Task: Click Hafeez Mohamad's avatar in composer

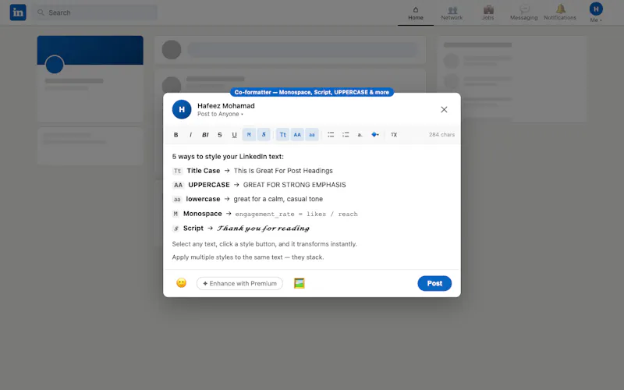Action: [x=182, y=109]
